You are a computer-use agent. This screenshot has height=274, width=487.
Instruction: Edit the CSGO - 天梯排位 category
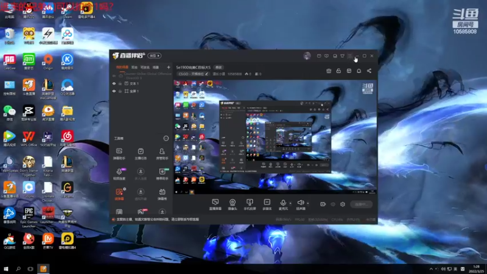[193, 74]
